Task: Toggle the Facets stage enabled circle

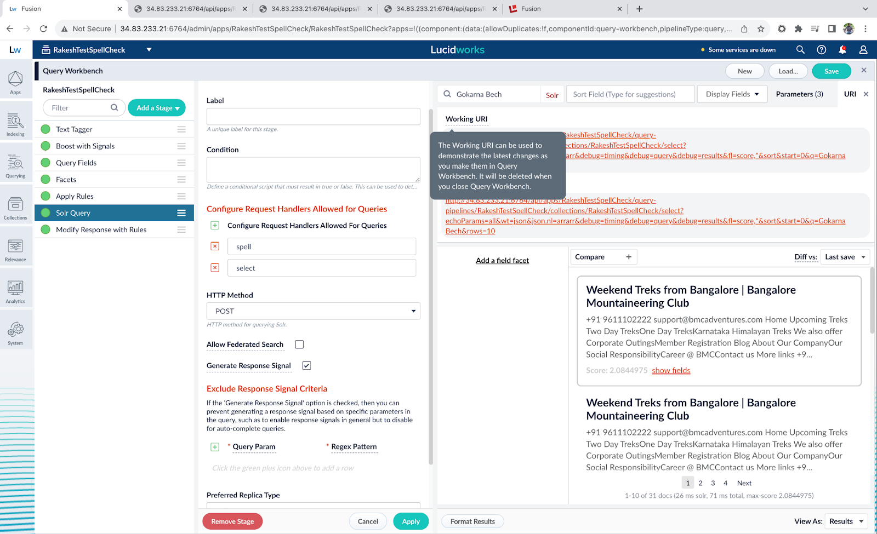Action: [45, 180]
